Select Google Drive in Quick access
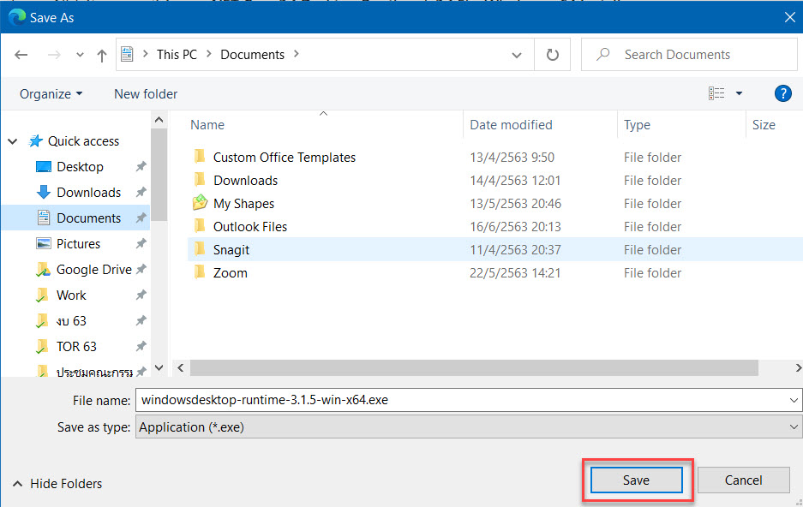This screenshot has width=803, height=507. (93, 270)
